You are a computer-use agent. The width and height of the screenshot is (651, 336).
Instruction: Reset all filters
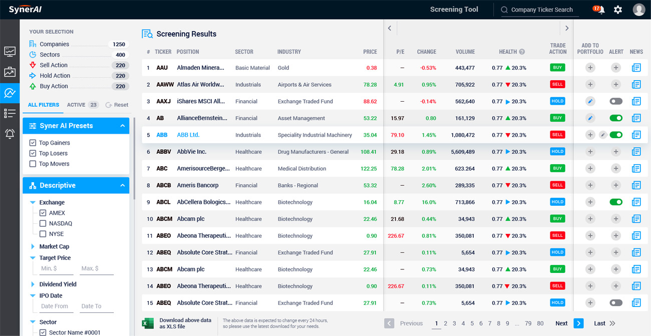tap(117, 105)
